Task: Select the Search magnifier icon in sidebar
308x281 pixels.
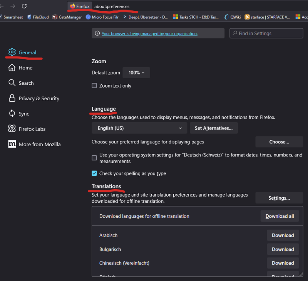Action: (12, 83)
